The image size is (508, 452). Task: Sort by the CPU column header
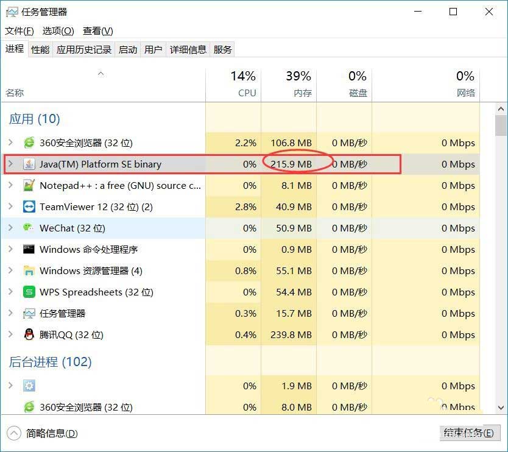click(x=233, y=85)
